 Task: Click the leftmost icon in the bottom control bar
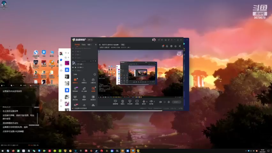[115, 101]
